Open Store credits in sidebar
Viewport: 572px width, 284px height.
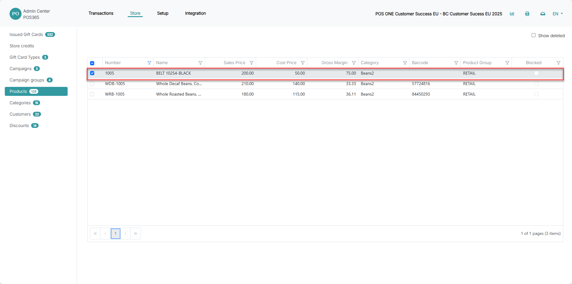click(x=22, y=46)
